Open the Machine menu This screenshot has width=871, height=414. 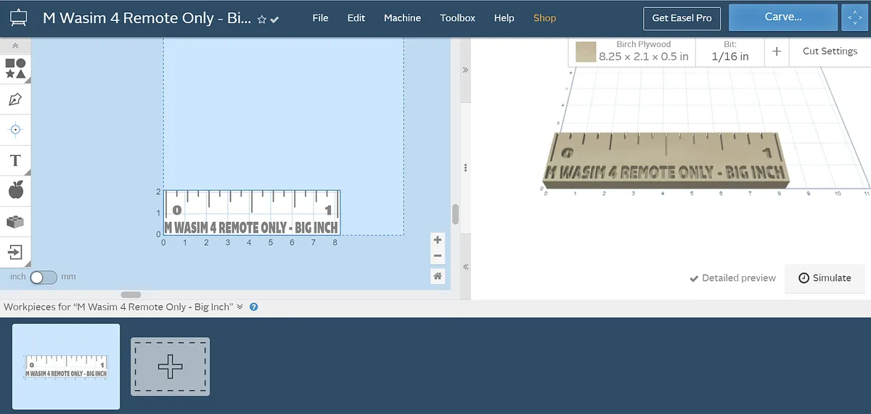tap(402, 18)
